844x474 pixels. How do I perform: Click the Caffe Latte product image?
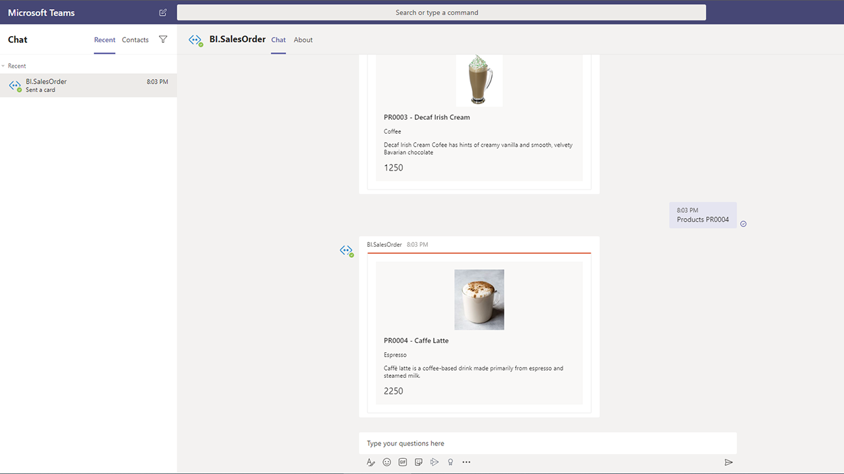click(x=479, y=300)
